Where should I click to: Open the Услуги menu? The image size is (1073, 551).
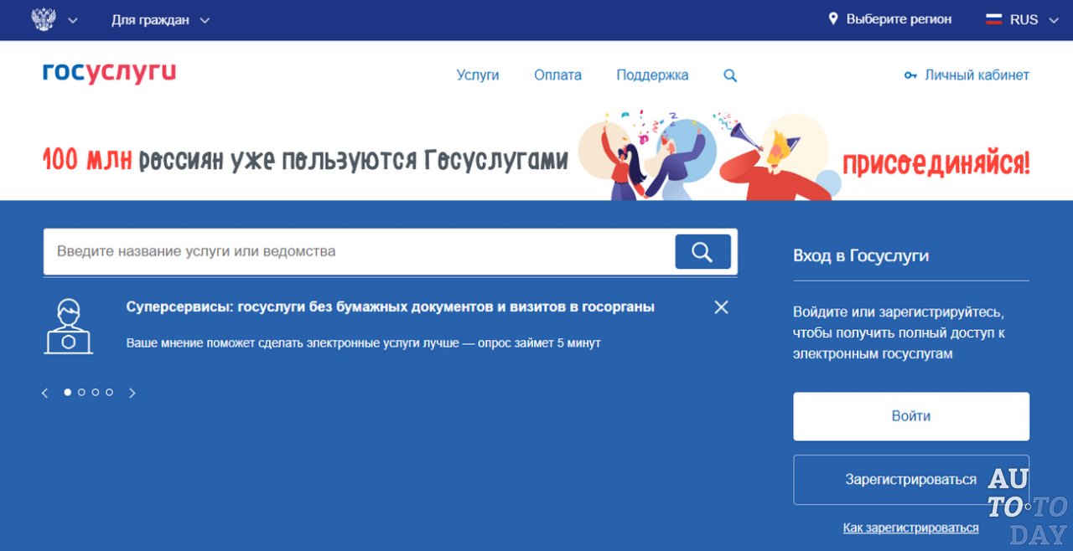(477, 75)
